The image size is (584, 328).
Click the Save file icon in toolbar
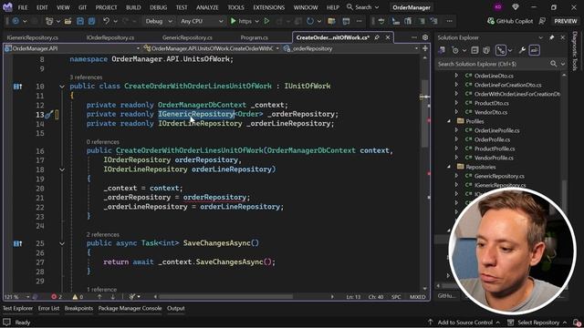tap(80, 21)
